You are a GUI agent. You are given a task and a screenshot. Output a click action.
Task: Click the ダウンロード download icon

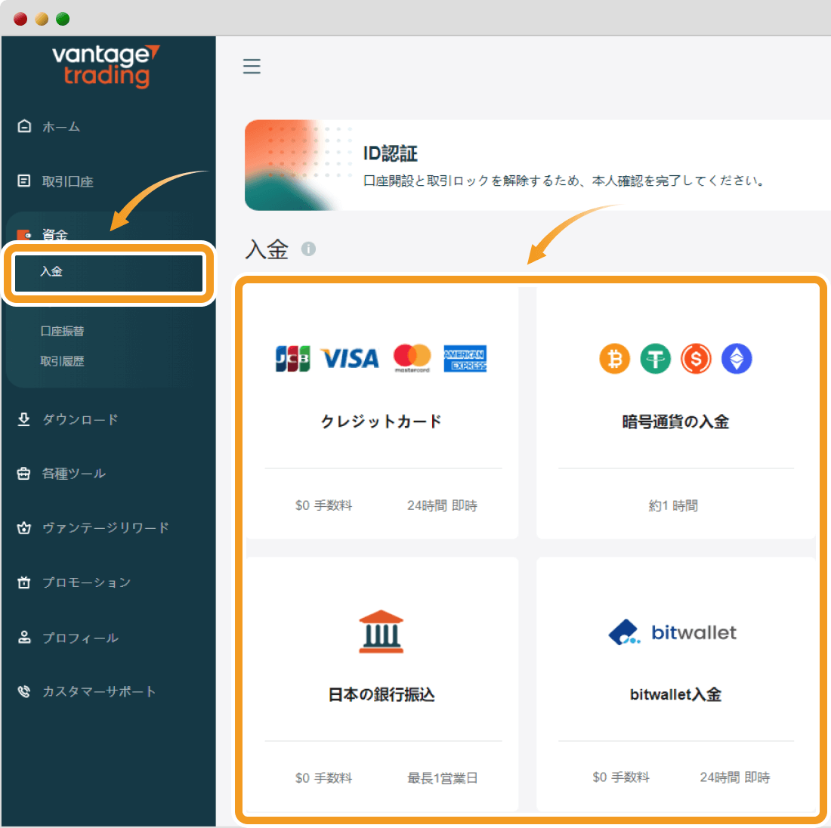[x=24, y=419]
